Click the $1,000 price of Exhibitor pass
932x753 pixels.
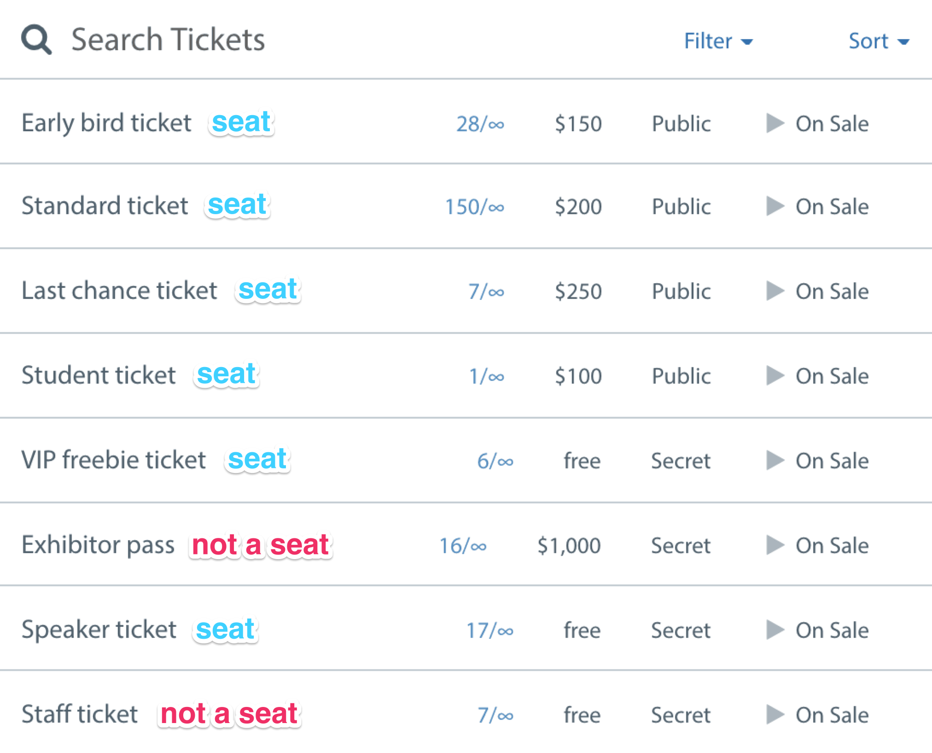(x=569, y=546)
